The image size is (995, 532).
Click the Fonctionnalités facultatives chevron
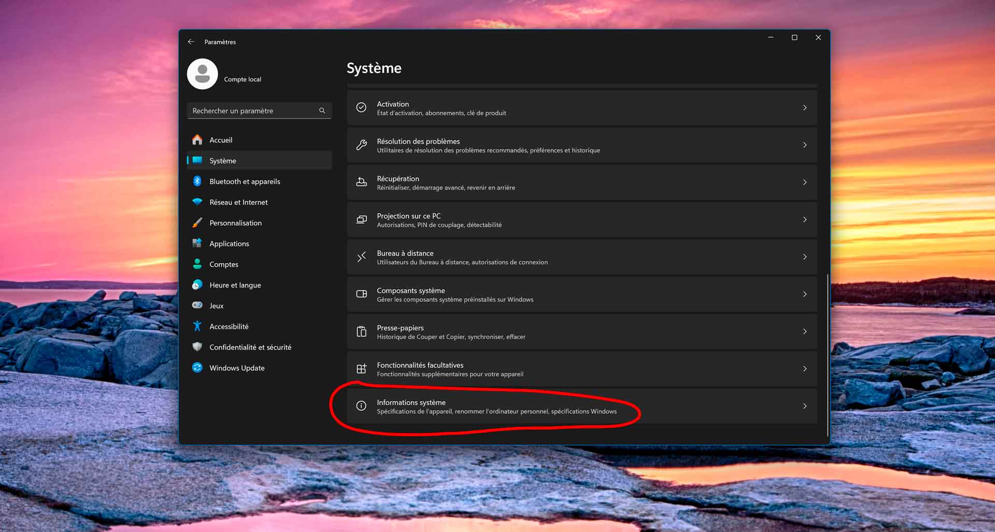click(x=804, y=369)
